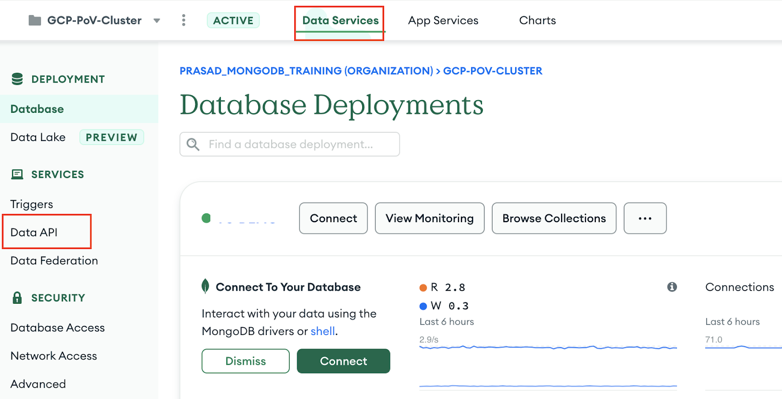Click the SECURITY section header text
Viewport: 782px width, 399px height.
pyautogui.click(x=58, y=298)
